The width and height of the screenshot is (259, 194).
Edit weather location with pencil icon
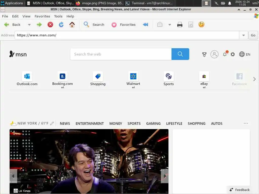point(52,123)
